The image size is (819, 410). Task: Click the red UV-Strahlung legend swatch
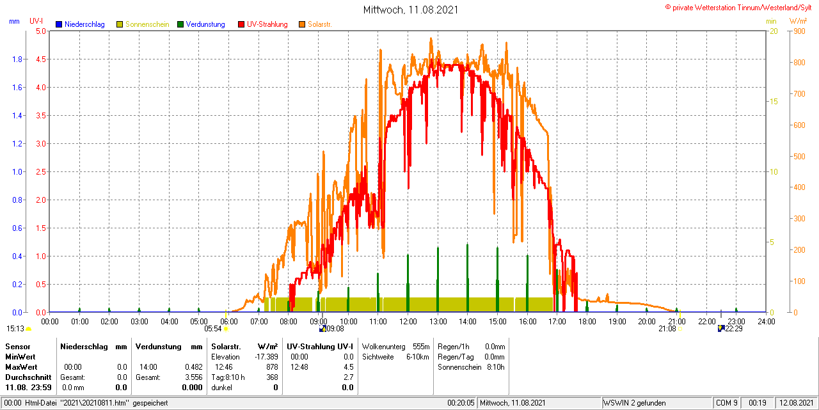point(241,24)
